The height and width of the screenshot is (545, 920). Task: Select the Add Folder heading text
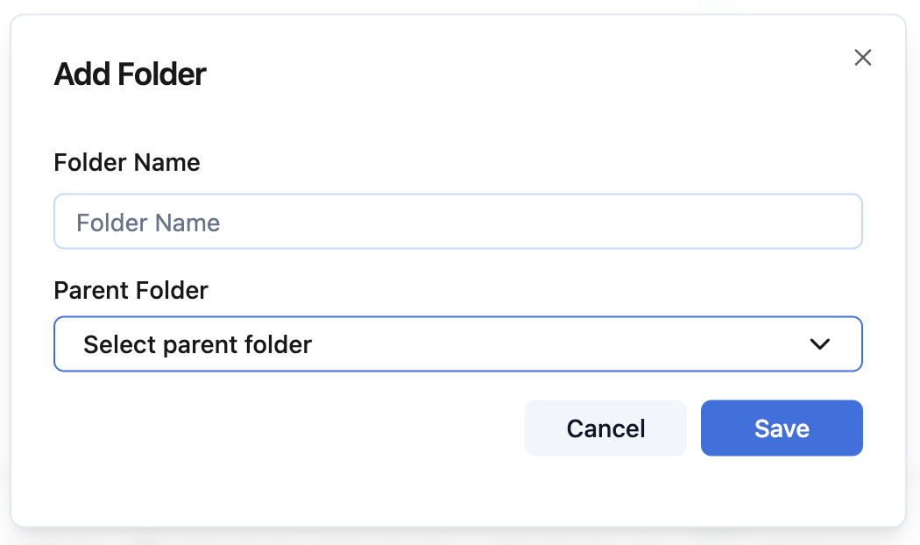coord(131,74)
